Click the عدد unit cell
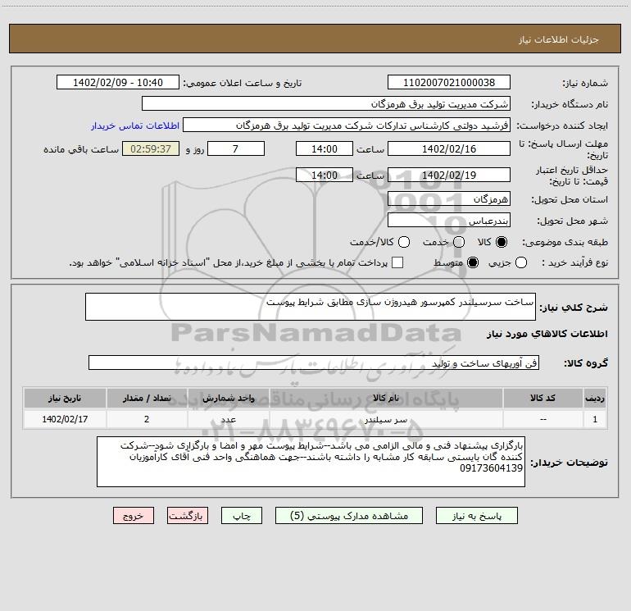Viewport: 631px width, 611px height. tap(228, 419)
